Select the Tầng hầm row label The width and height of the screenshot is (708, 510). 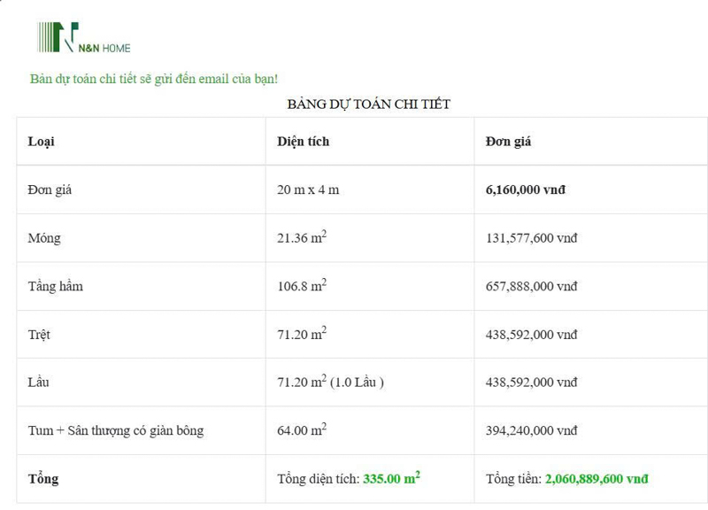click(x=55, y=286)
